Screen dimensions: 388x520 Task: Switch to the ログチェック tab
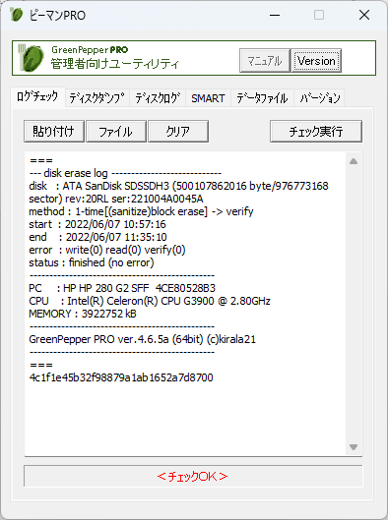point(37,97)
